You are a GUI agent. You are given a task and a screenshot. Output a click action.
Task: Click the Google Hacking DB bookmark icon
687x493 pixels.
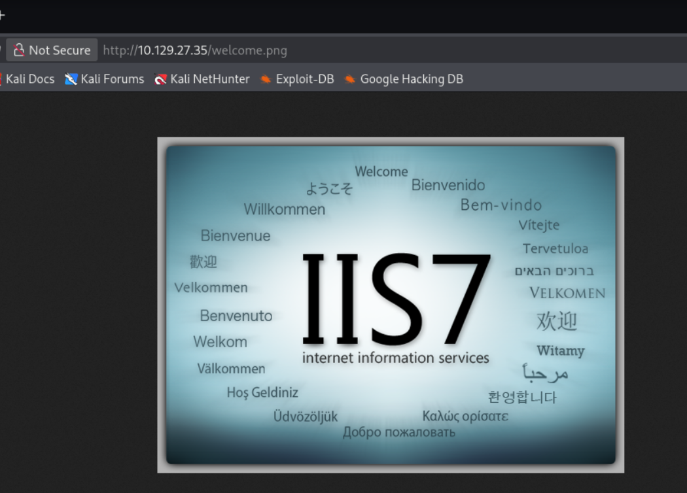(x=349, y=79)
